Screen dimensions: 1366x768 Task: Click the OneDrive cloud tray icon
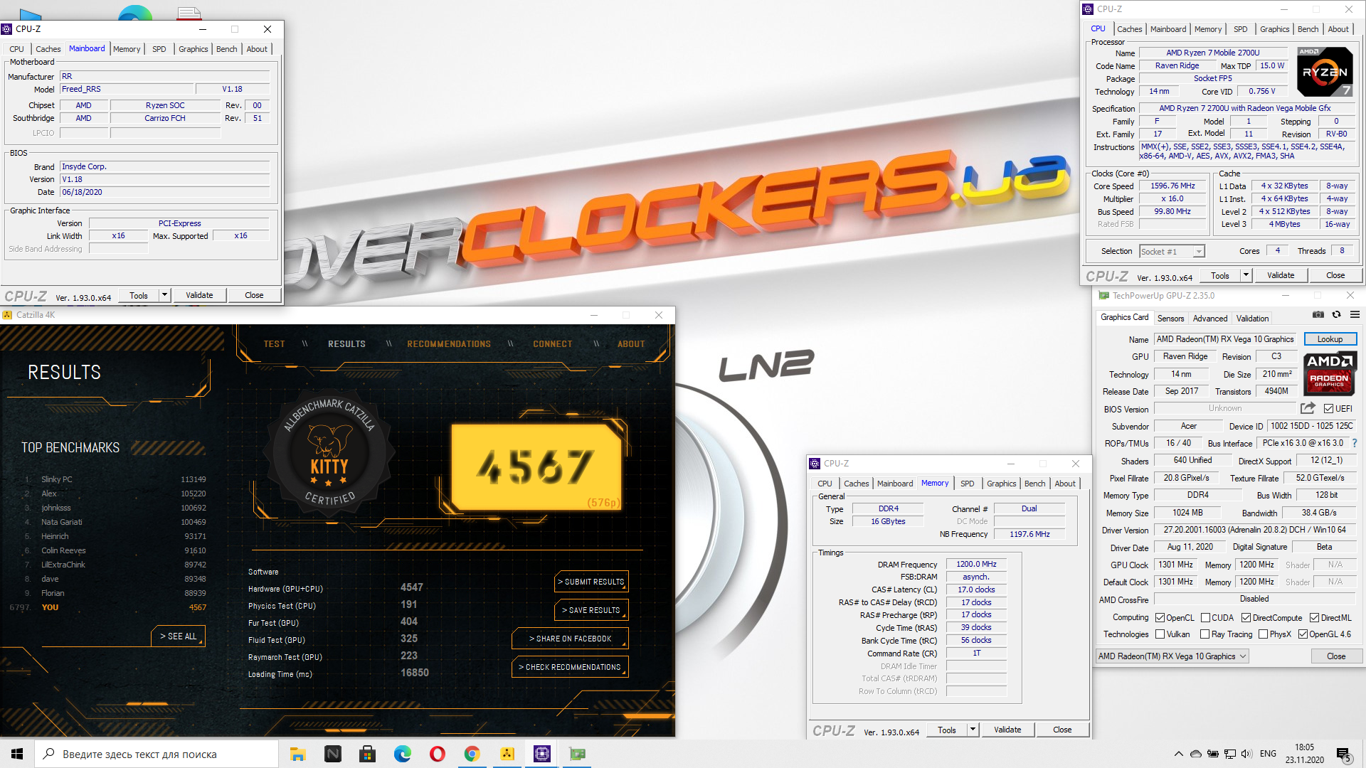pos(1196,754)
